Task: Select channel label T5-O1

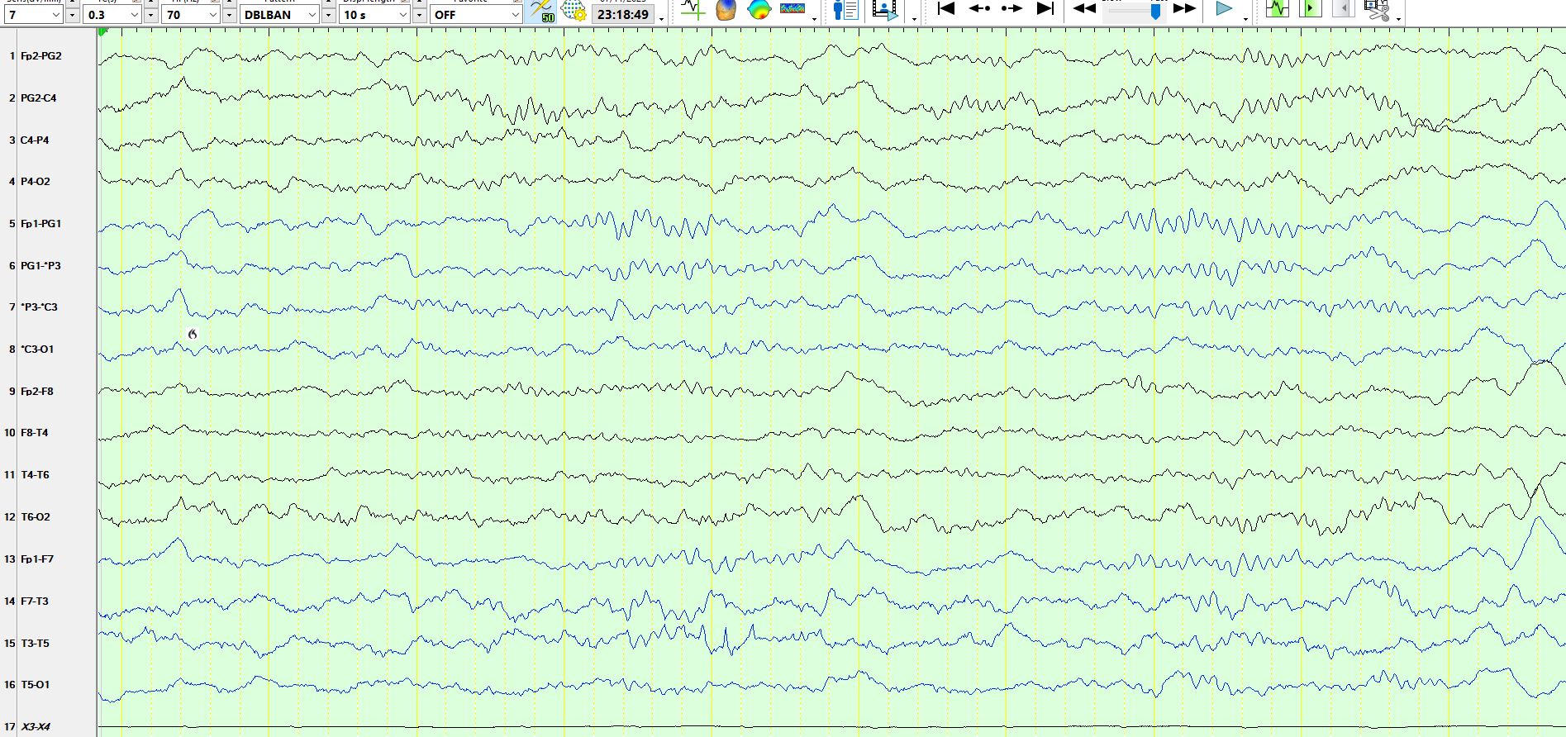Action: point(35,685)
